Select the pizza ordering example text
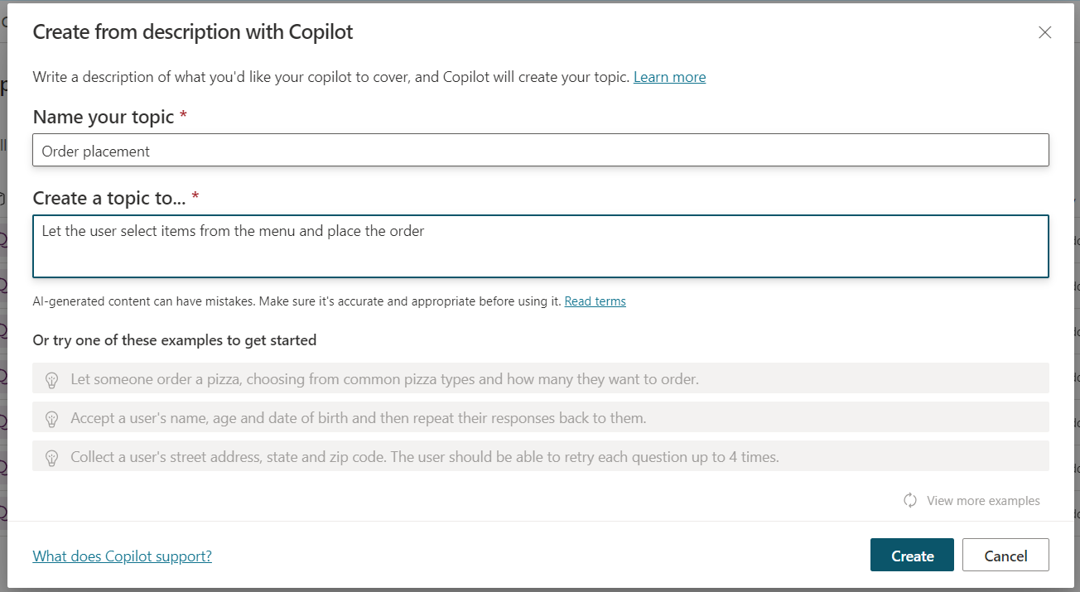The image size is (1080, 592). 384,379
